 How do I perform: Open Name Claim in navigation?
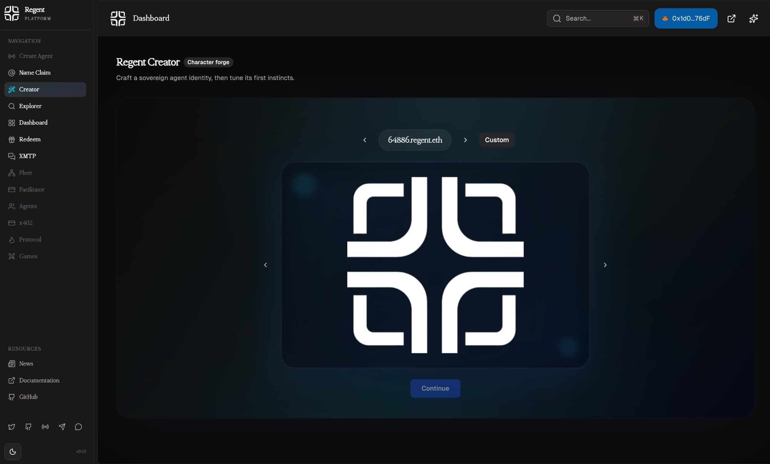[x=35, y=73]
